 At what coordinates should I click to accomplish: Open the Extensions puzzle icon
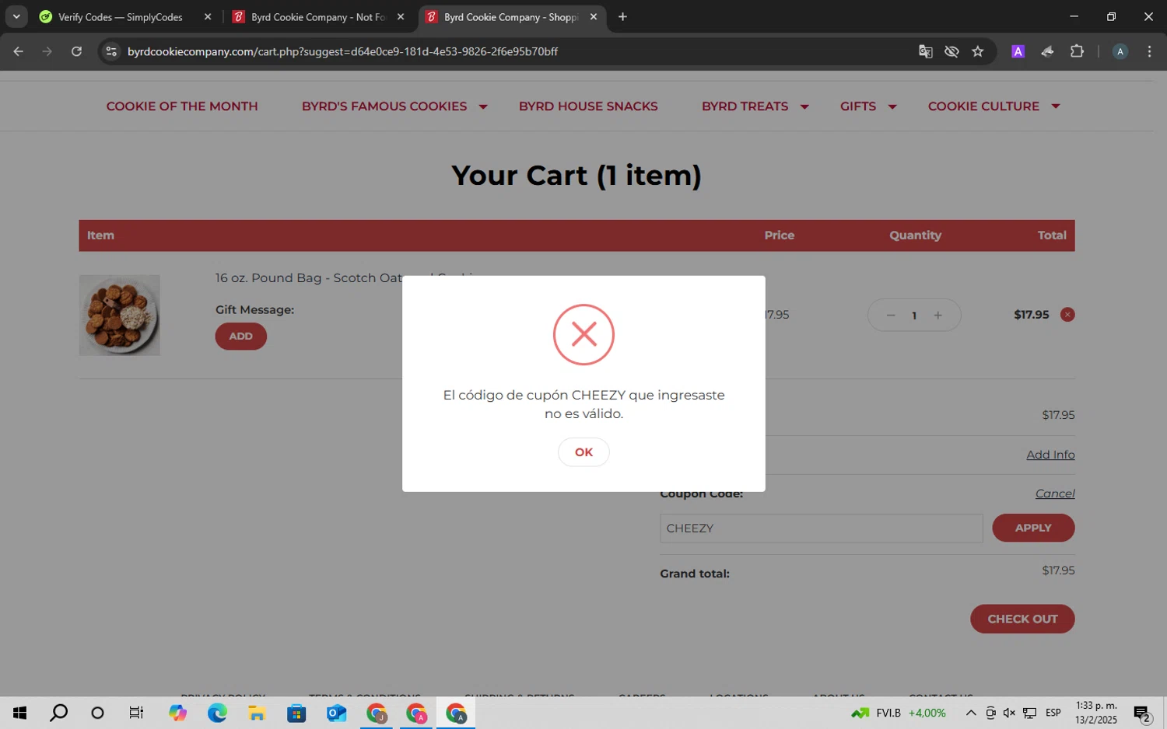1077,51
